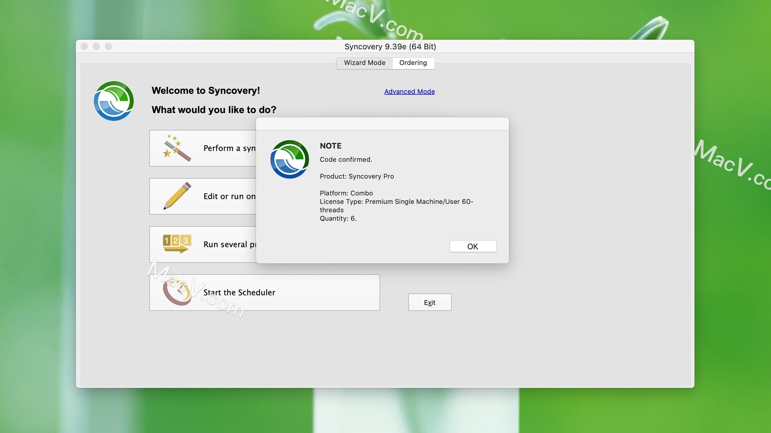Select the Wizard Mode tab
The height and width of the screenshot is (433, 771).
364,63
